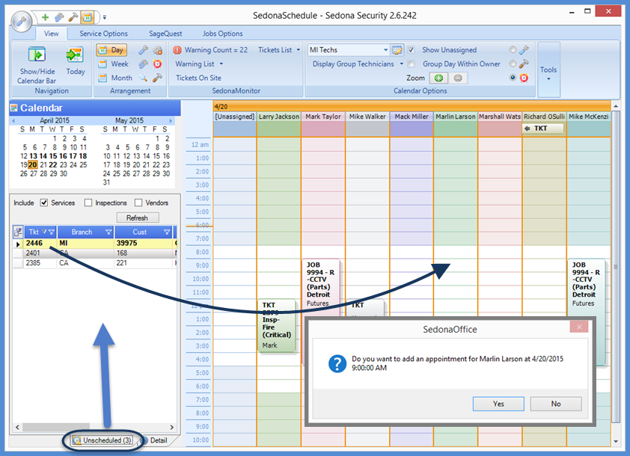This screenshot has height=456, width=630.
Task: Click Yes in the SedonaOffice dialog
Action: (x=498, y=404)
